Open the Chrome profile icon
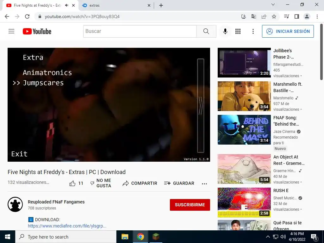This screenshot has width=324, height=243. [x=307, y=16]
